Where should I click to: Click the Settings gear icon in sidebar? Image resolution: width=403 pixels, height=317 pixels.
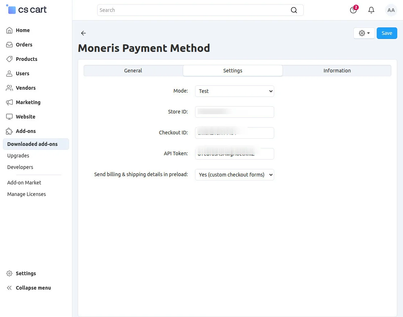point(9,273)
